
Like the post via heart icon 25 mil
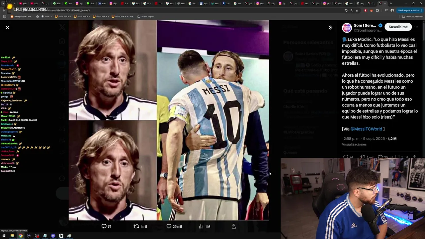coord(174,226)
